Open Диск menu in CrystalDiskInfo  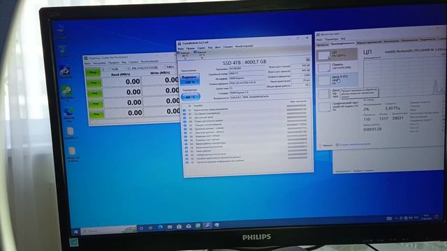coord(218,47)
